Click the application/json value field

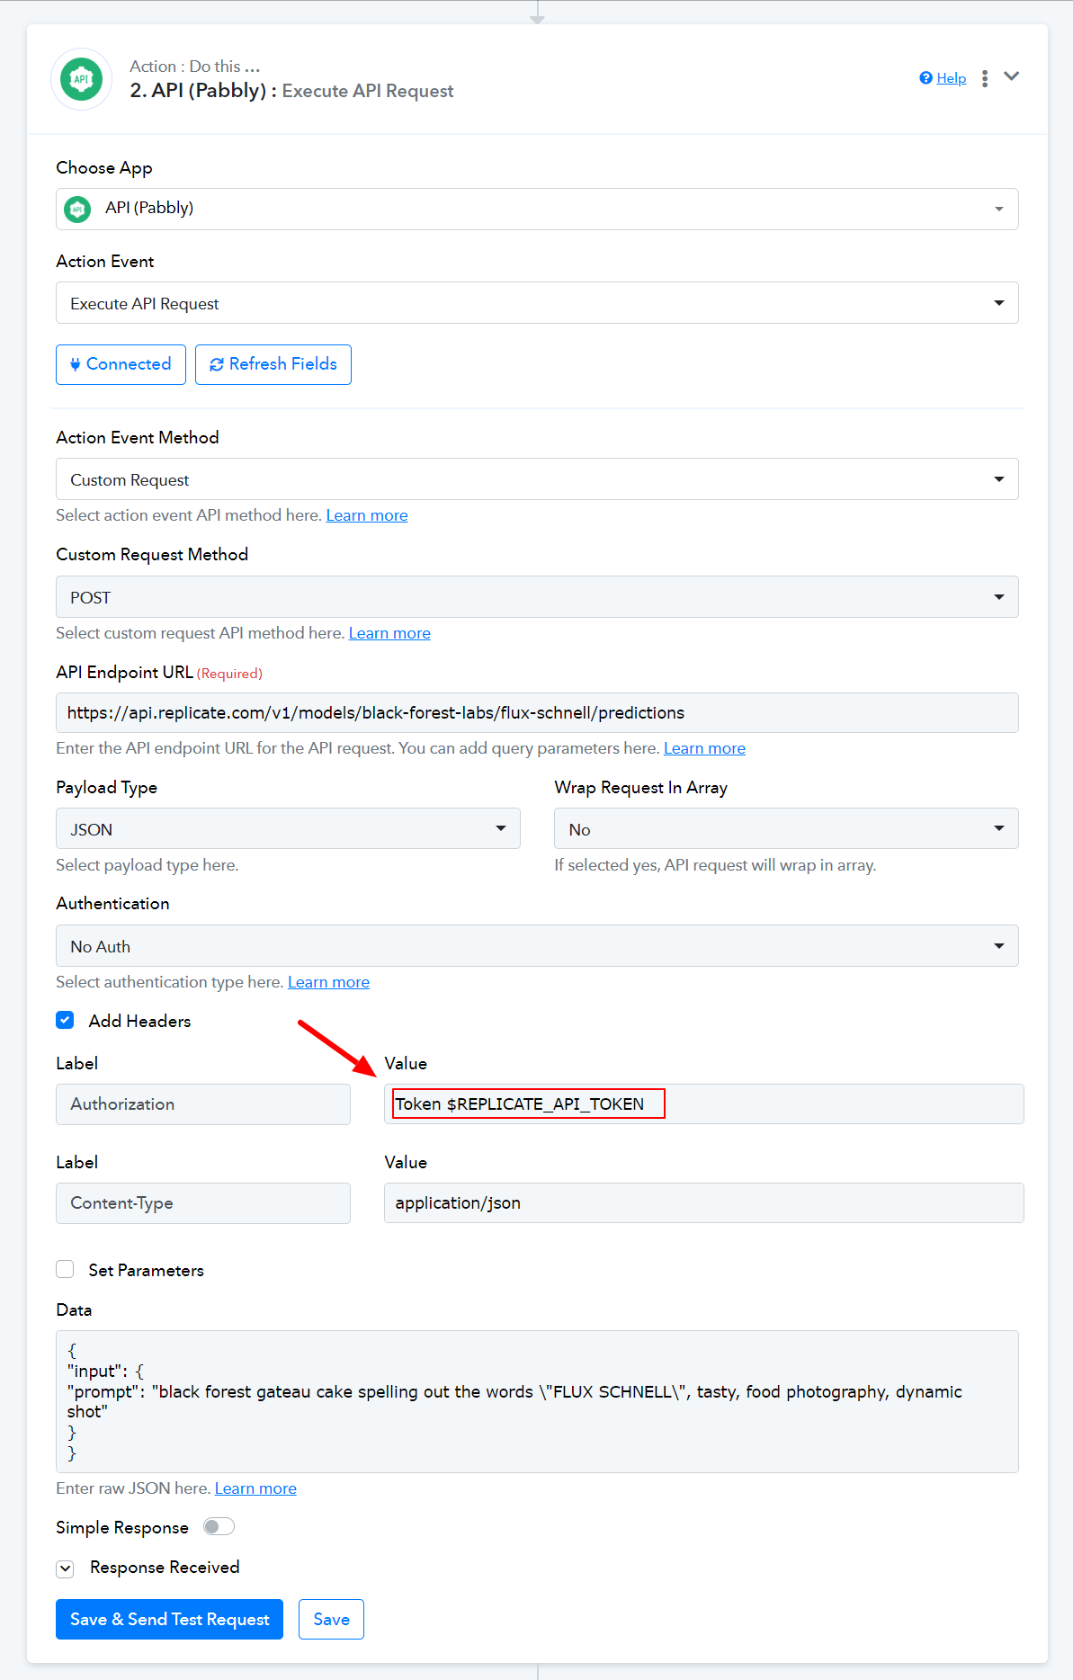click(704, 1203)
